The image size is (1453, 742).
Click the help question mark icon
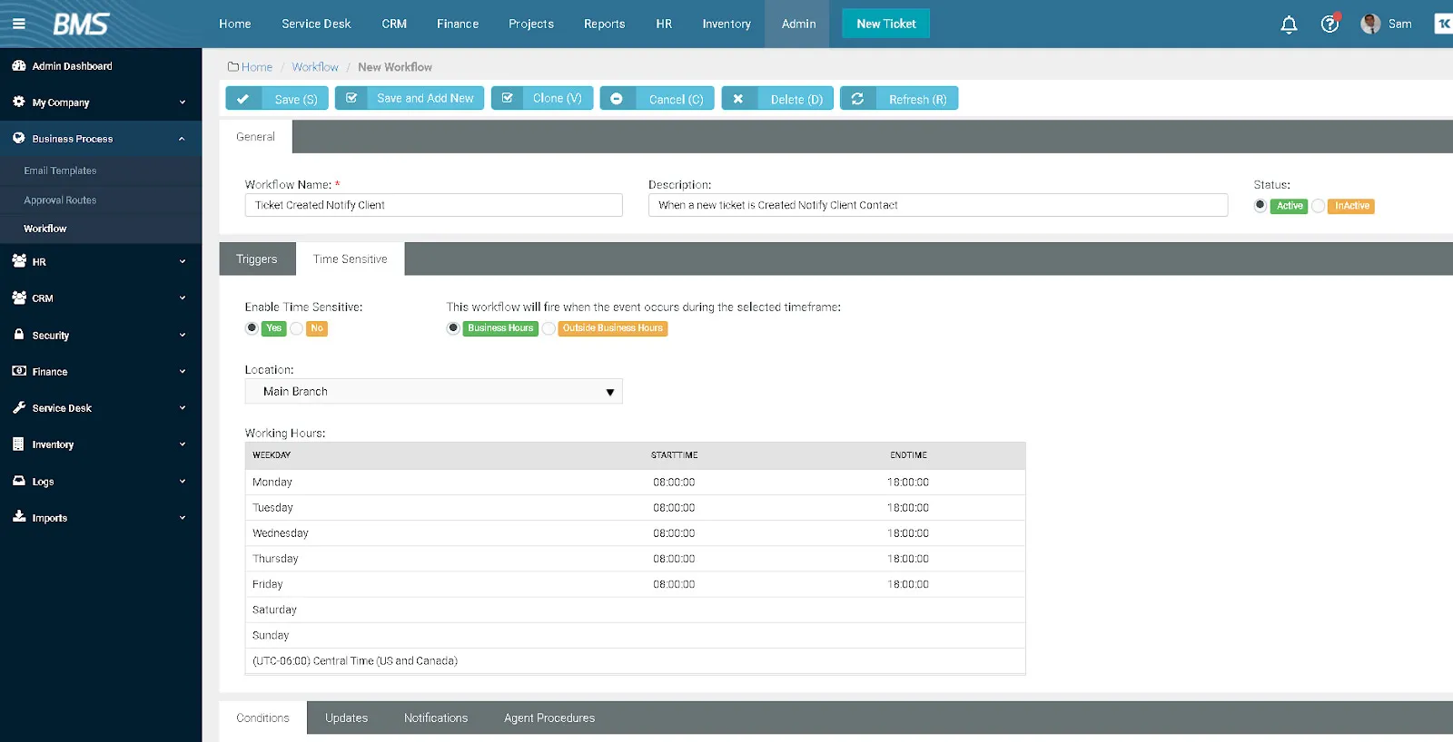click(x=1329, y=24)
